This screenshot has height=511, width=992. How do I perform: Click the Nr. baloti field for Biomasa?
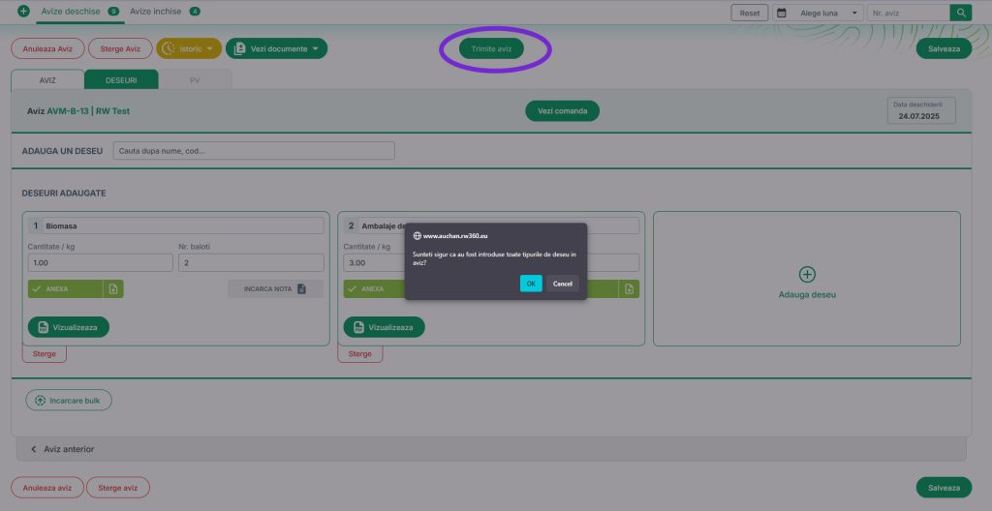[250, 262]
